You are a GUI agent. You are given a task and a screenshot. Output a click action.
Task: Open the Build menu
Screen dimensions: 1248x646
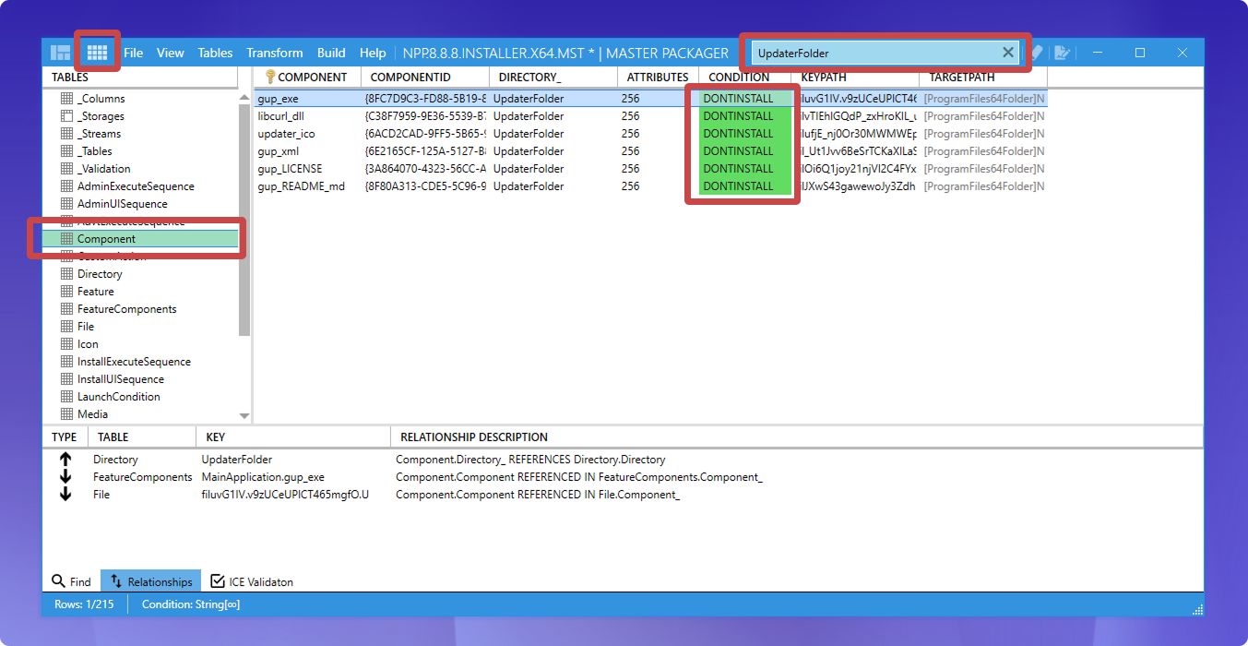click(x=331, y=53)
